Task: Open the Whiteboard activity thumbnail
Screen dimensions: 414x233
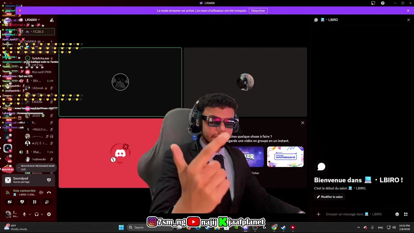Action: pos(285,157)
